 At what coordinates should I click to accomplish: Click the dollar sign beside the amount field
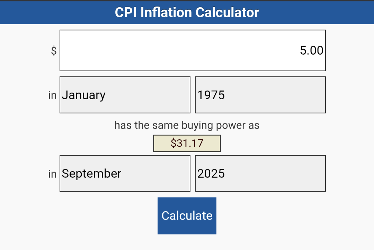tap(54, 51)
